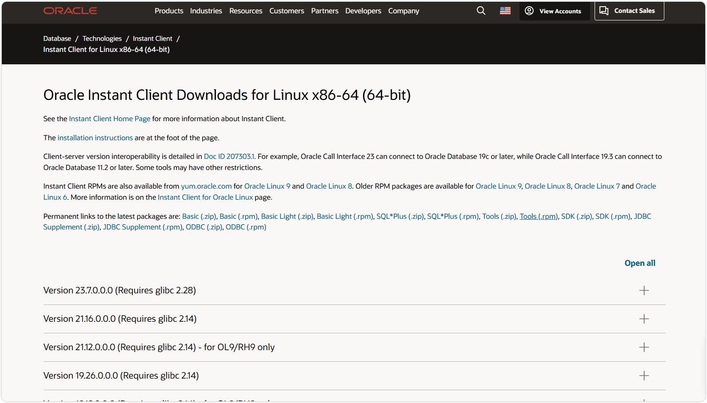707x403 pixels.
Task: Click Version 21.16.0.0.0 (Requires glibc 2.14) heading
Action: click(120, 319)
